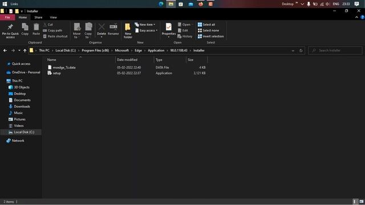Image resolution: width=365 pixels, height=205 pixels.
Task: Go back to previous folder
Action: click(x=5, y=51)
